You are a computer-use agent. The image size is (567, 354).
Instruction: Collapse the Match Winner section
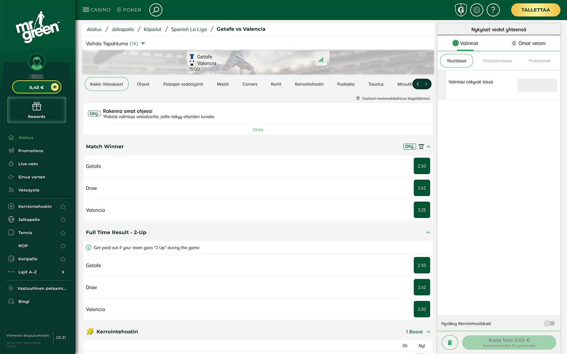tap(428, 147)
